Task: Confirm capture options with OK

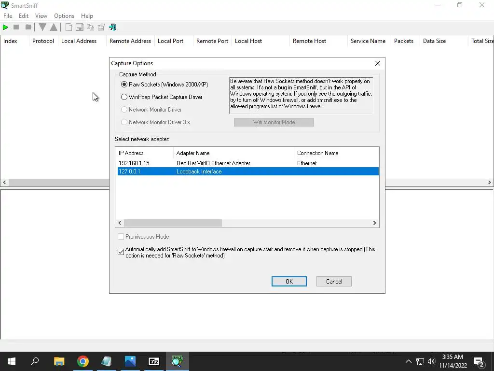Action: tap(289, 282)
